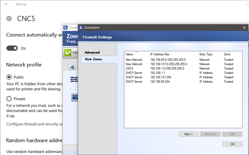The height and width of the screenshot is (155, 249).
Task: Click Trusted zone cell for 192.168.1.1
Action: pyautogui.click(x=229, y=73)
